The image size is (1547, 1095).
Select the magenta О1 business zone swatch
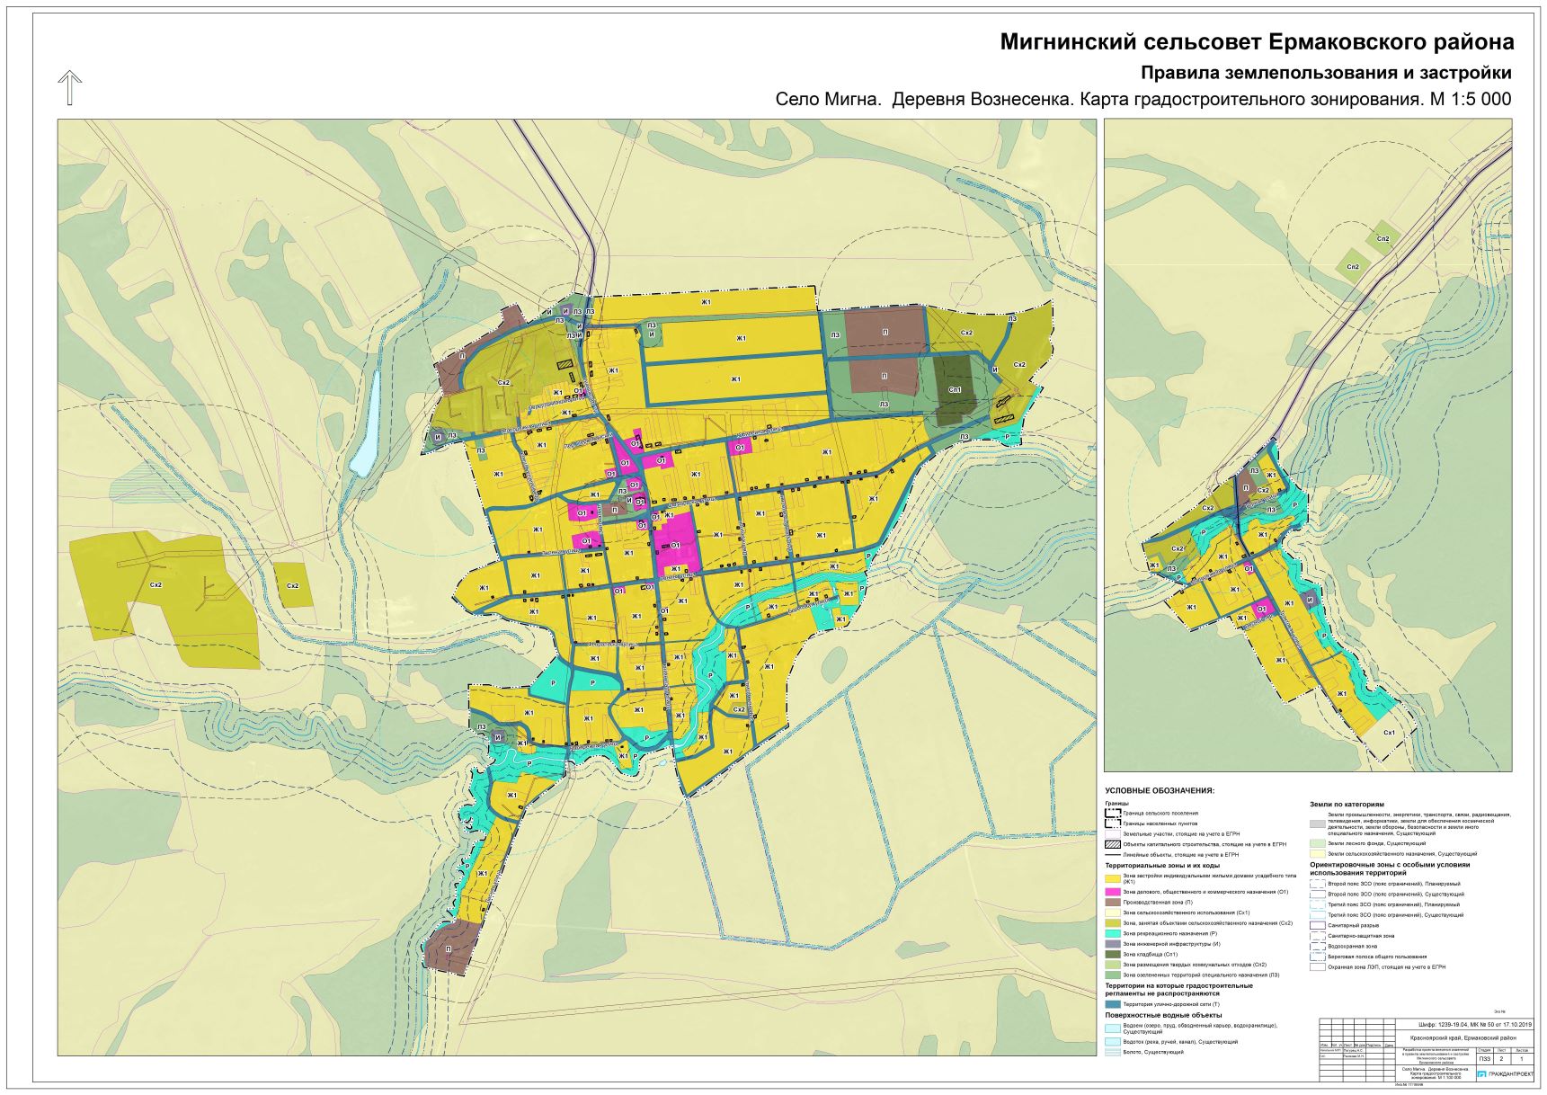pos(1113,892)
